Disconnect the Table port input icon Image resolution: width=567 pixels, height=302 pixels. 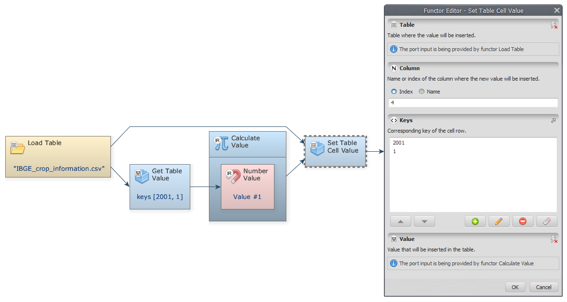tap(554, 25)
